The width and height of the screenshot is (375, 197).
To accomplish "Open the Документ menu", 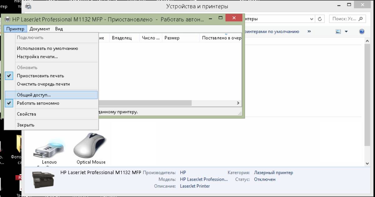I will point(40,29).
